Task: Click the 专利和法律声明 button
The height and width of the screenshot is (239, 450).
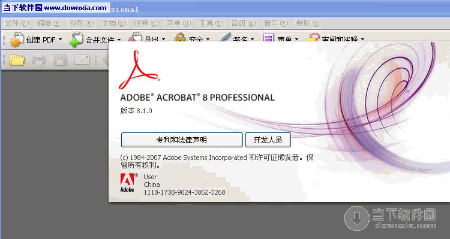Action: coord(182,140)
